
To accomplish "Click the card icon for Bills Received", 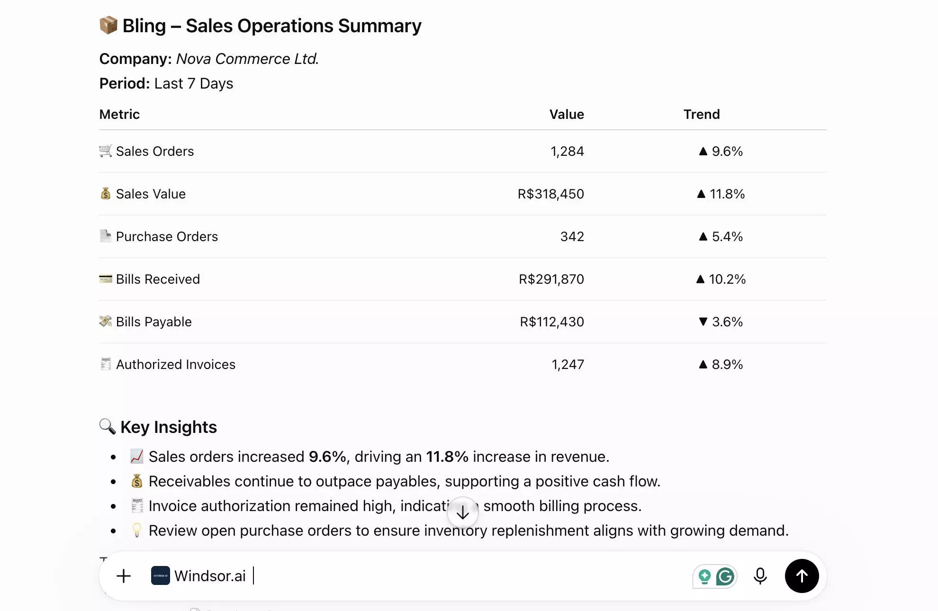I will pyautogui.click(x=106, y=279).
